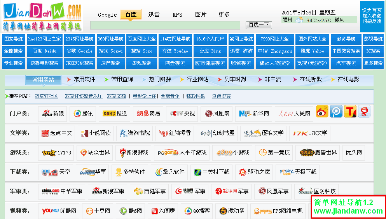Open 优久网 games link
Viewport: 386px width, 219px height.
click(x=354, y=153)
